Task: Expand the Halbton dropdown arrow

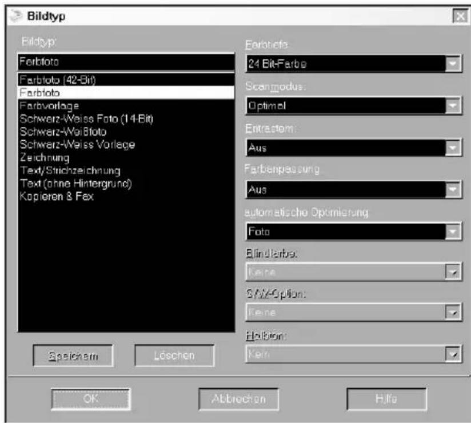Action: click(453, 354)
